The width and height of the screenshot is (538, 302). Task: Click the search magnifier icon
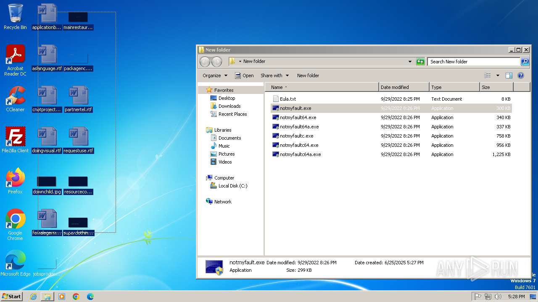(525, 62)
